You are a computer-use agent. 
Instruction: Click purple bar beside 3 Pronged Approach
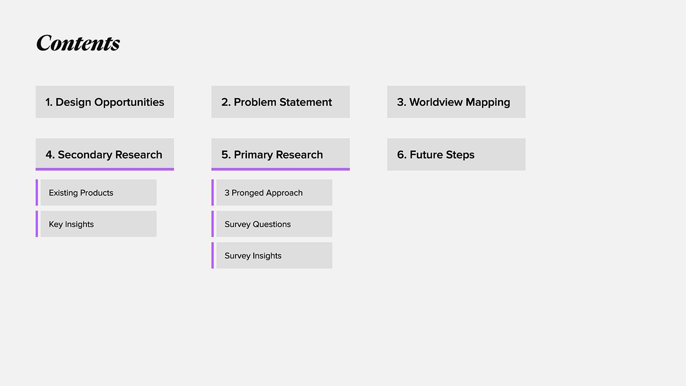213,193
